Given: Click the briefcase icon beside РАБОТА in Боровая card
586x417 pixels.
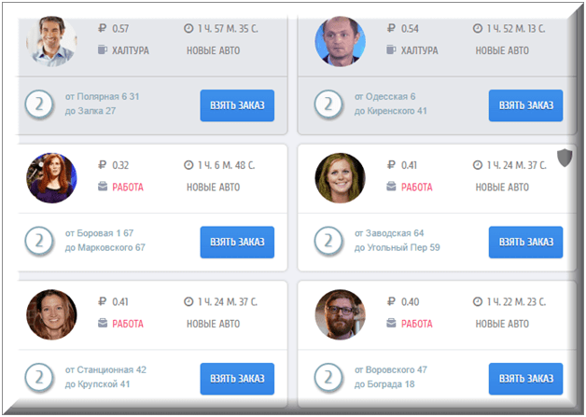Looking at the screenshot, I should click(103, 186).
